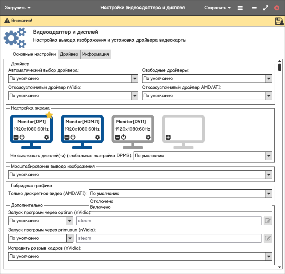Expand the automatic driver selection dropdown
This screenshot has width=285, height=274.
(x=135, y=79)
